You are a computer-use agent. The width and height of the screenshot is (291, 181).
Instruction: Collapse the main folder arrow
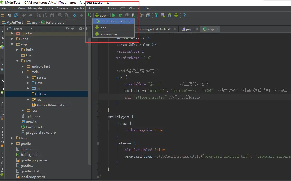click(x=22, y=72)
